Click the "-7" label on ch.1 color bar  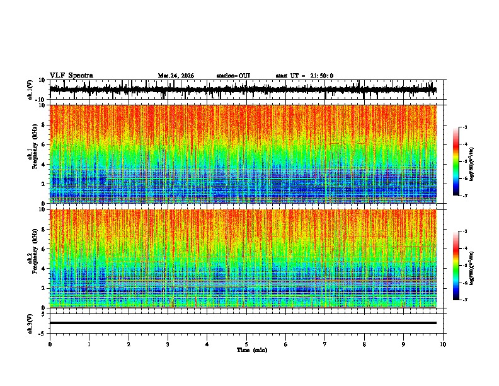[464, 196]
